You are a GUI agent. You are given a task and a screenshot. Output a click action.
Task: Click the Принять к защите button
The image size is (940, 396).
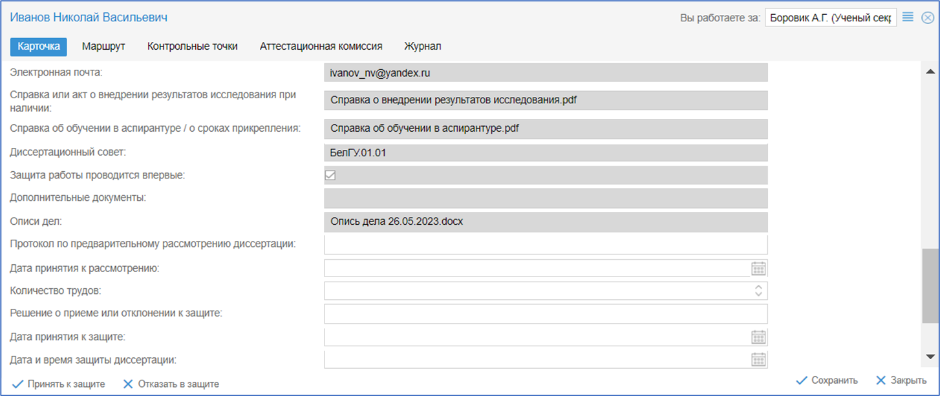pyautogui.click(x=59, y=384)
